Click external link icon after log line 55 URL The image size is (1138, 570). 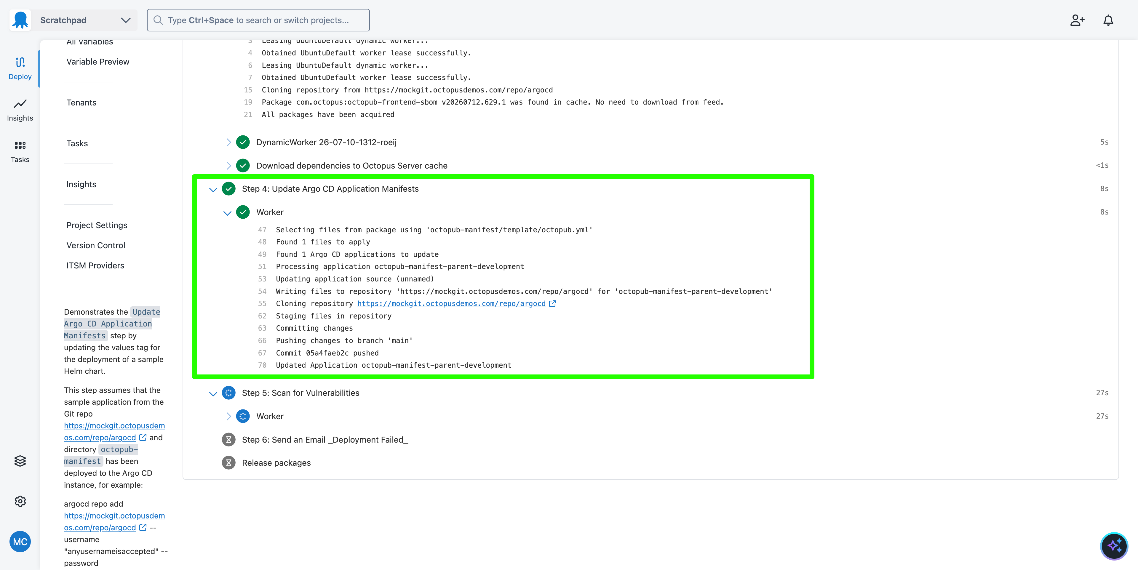click(552, 304)
